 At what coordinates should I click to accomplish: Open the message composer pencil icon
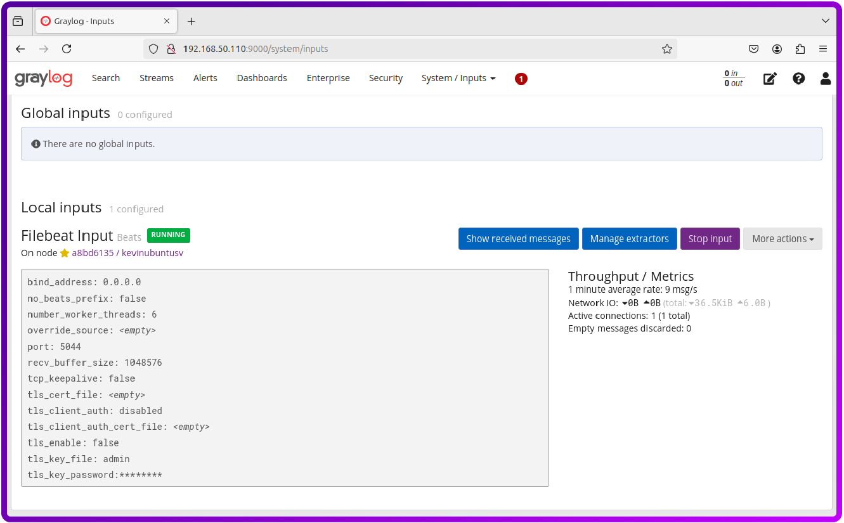(x=770, y=78)
